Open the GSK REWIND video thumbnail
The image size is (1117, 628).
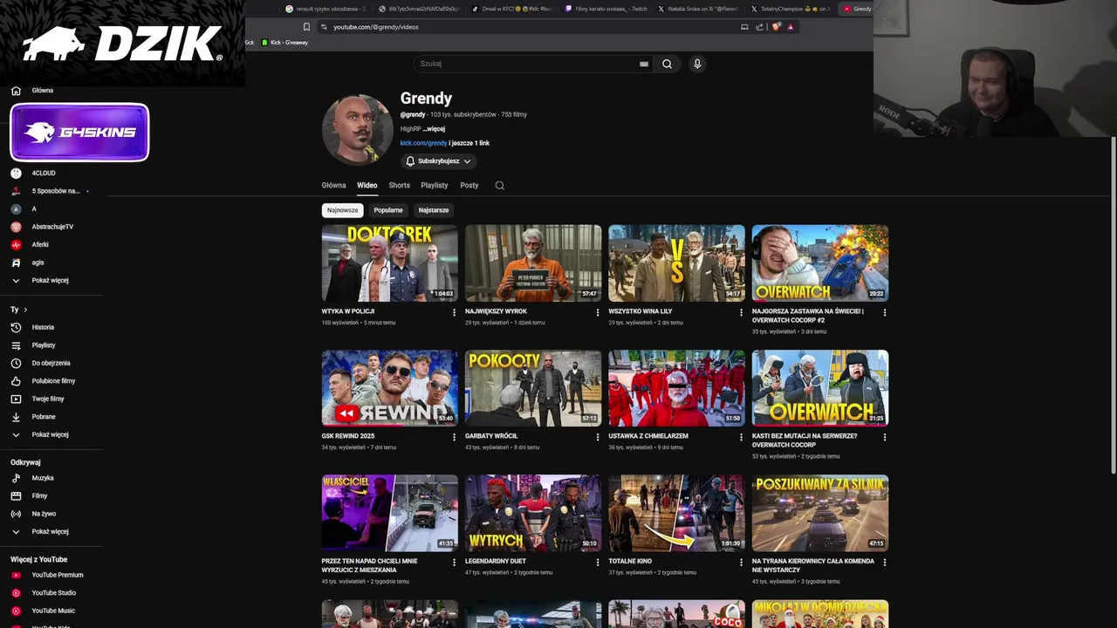[x=389, y=388]
